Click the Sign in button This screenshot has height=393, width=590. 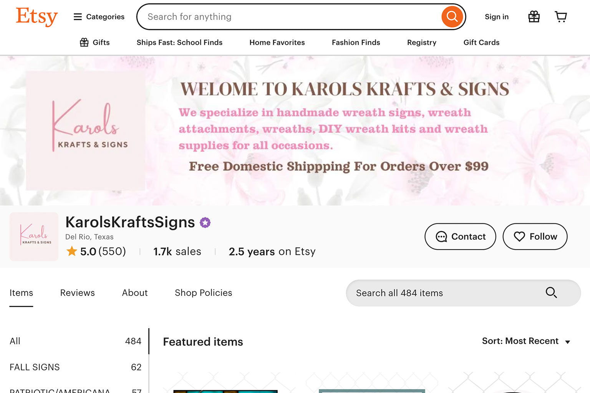point(497,17)
